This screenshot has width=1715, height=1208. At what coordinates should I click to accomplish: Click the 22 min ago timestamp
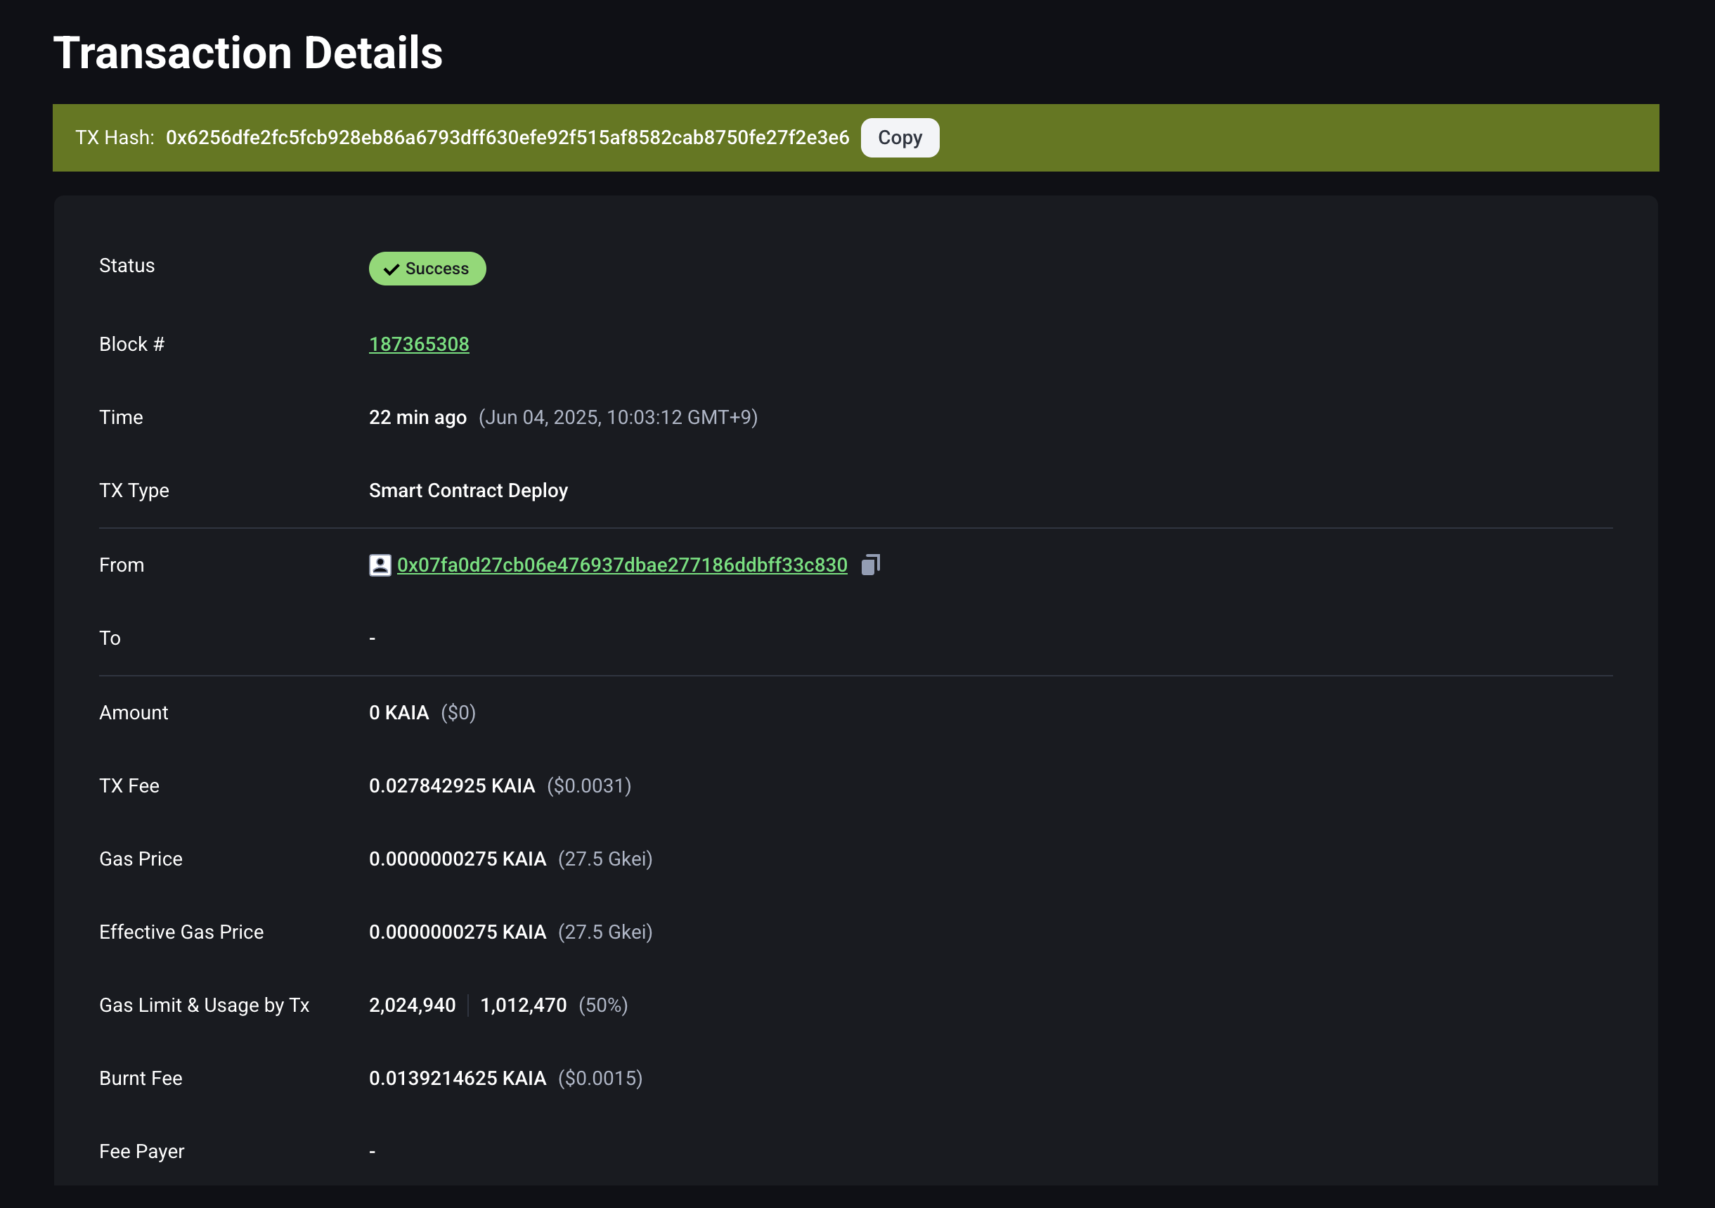coord(417,417)
